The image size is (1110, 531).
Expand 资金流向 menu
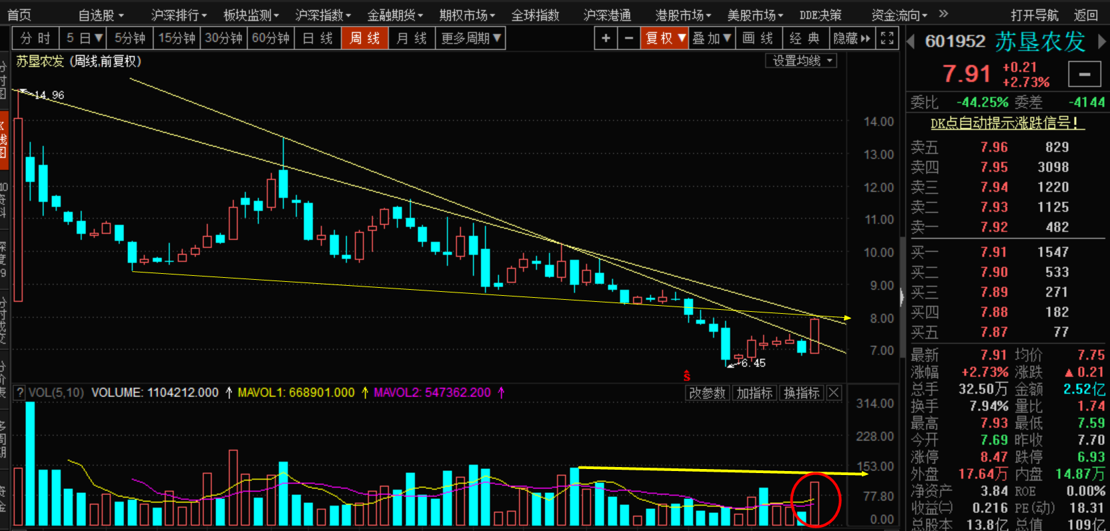[x=899, y=15]
